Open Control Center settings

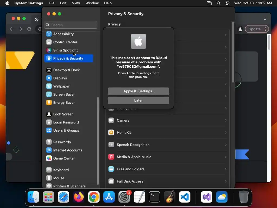click(68, 42)
